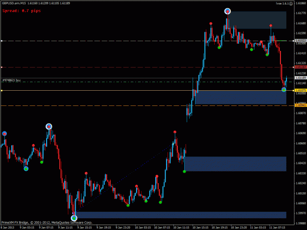Click the 1.60240 price axis label
This screenshot has height=230, width=307.
click(x=301, y=183)
